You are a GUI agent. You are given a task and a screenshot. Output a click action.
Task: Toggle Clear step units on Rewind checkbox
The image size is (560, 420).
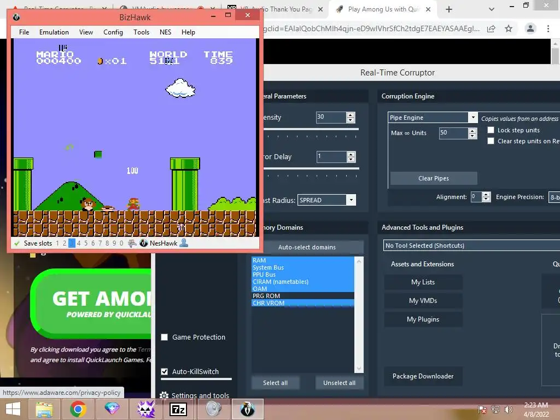(491, 141)
